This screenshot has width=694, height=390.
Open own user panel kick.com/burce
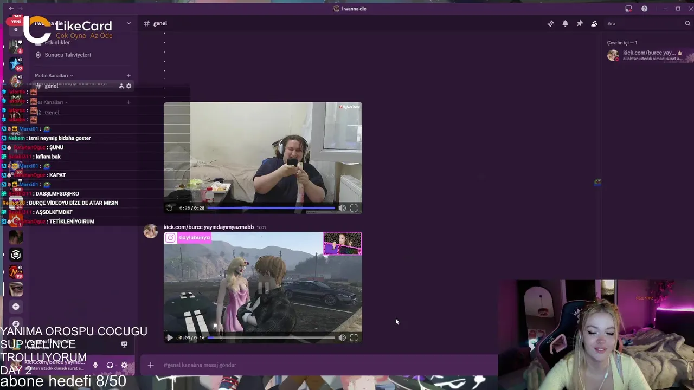point(54,365)
